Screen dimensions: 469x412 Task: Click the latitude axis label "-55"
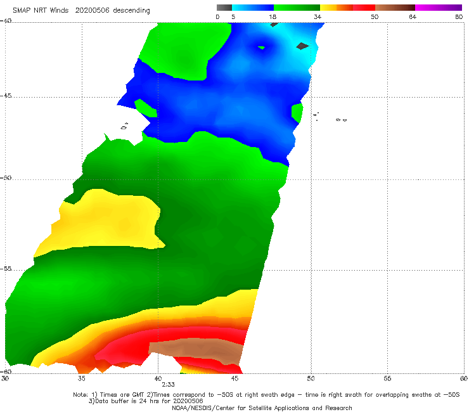click(x=6, y=269)
